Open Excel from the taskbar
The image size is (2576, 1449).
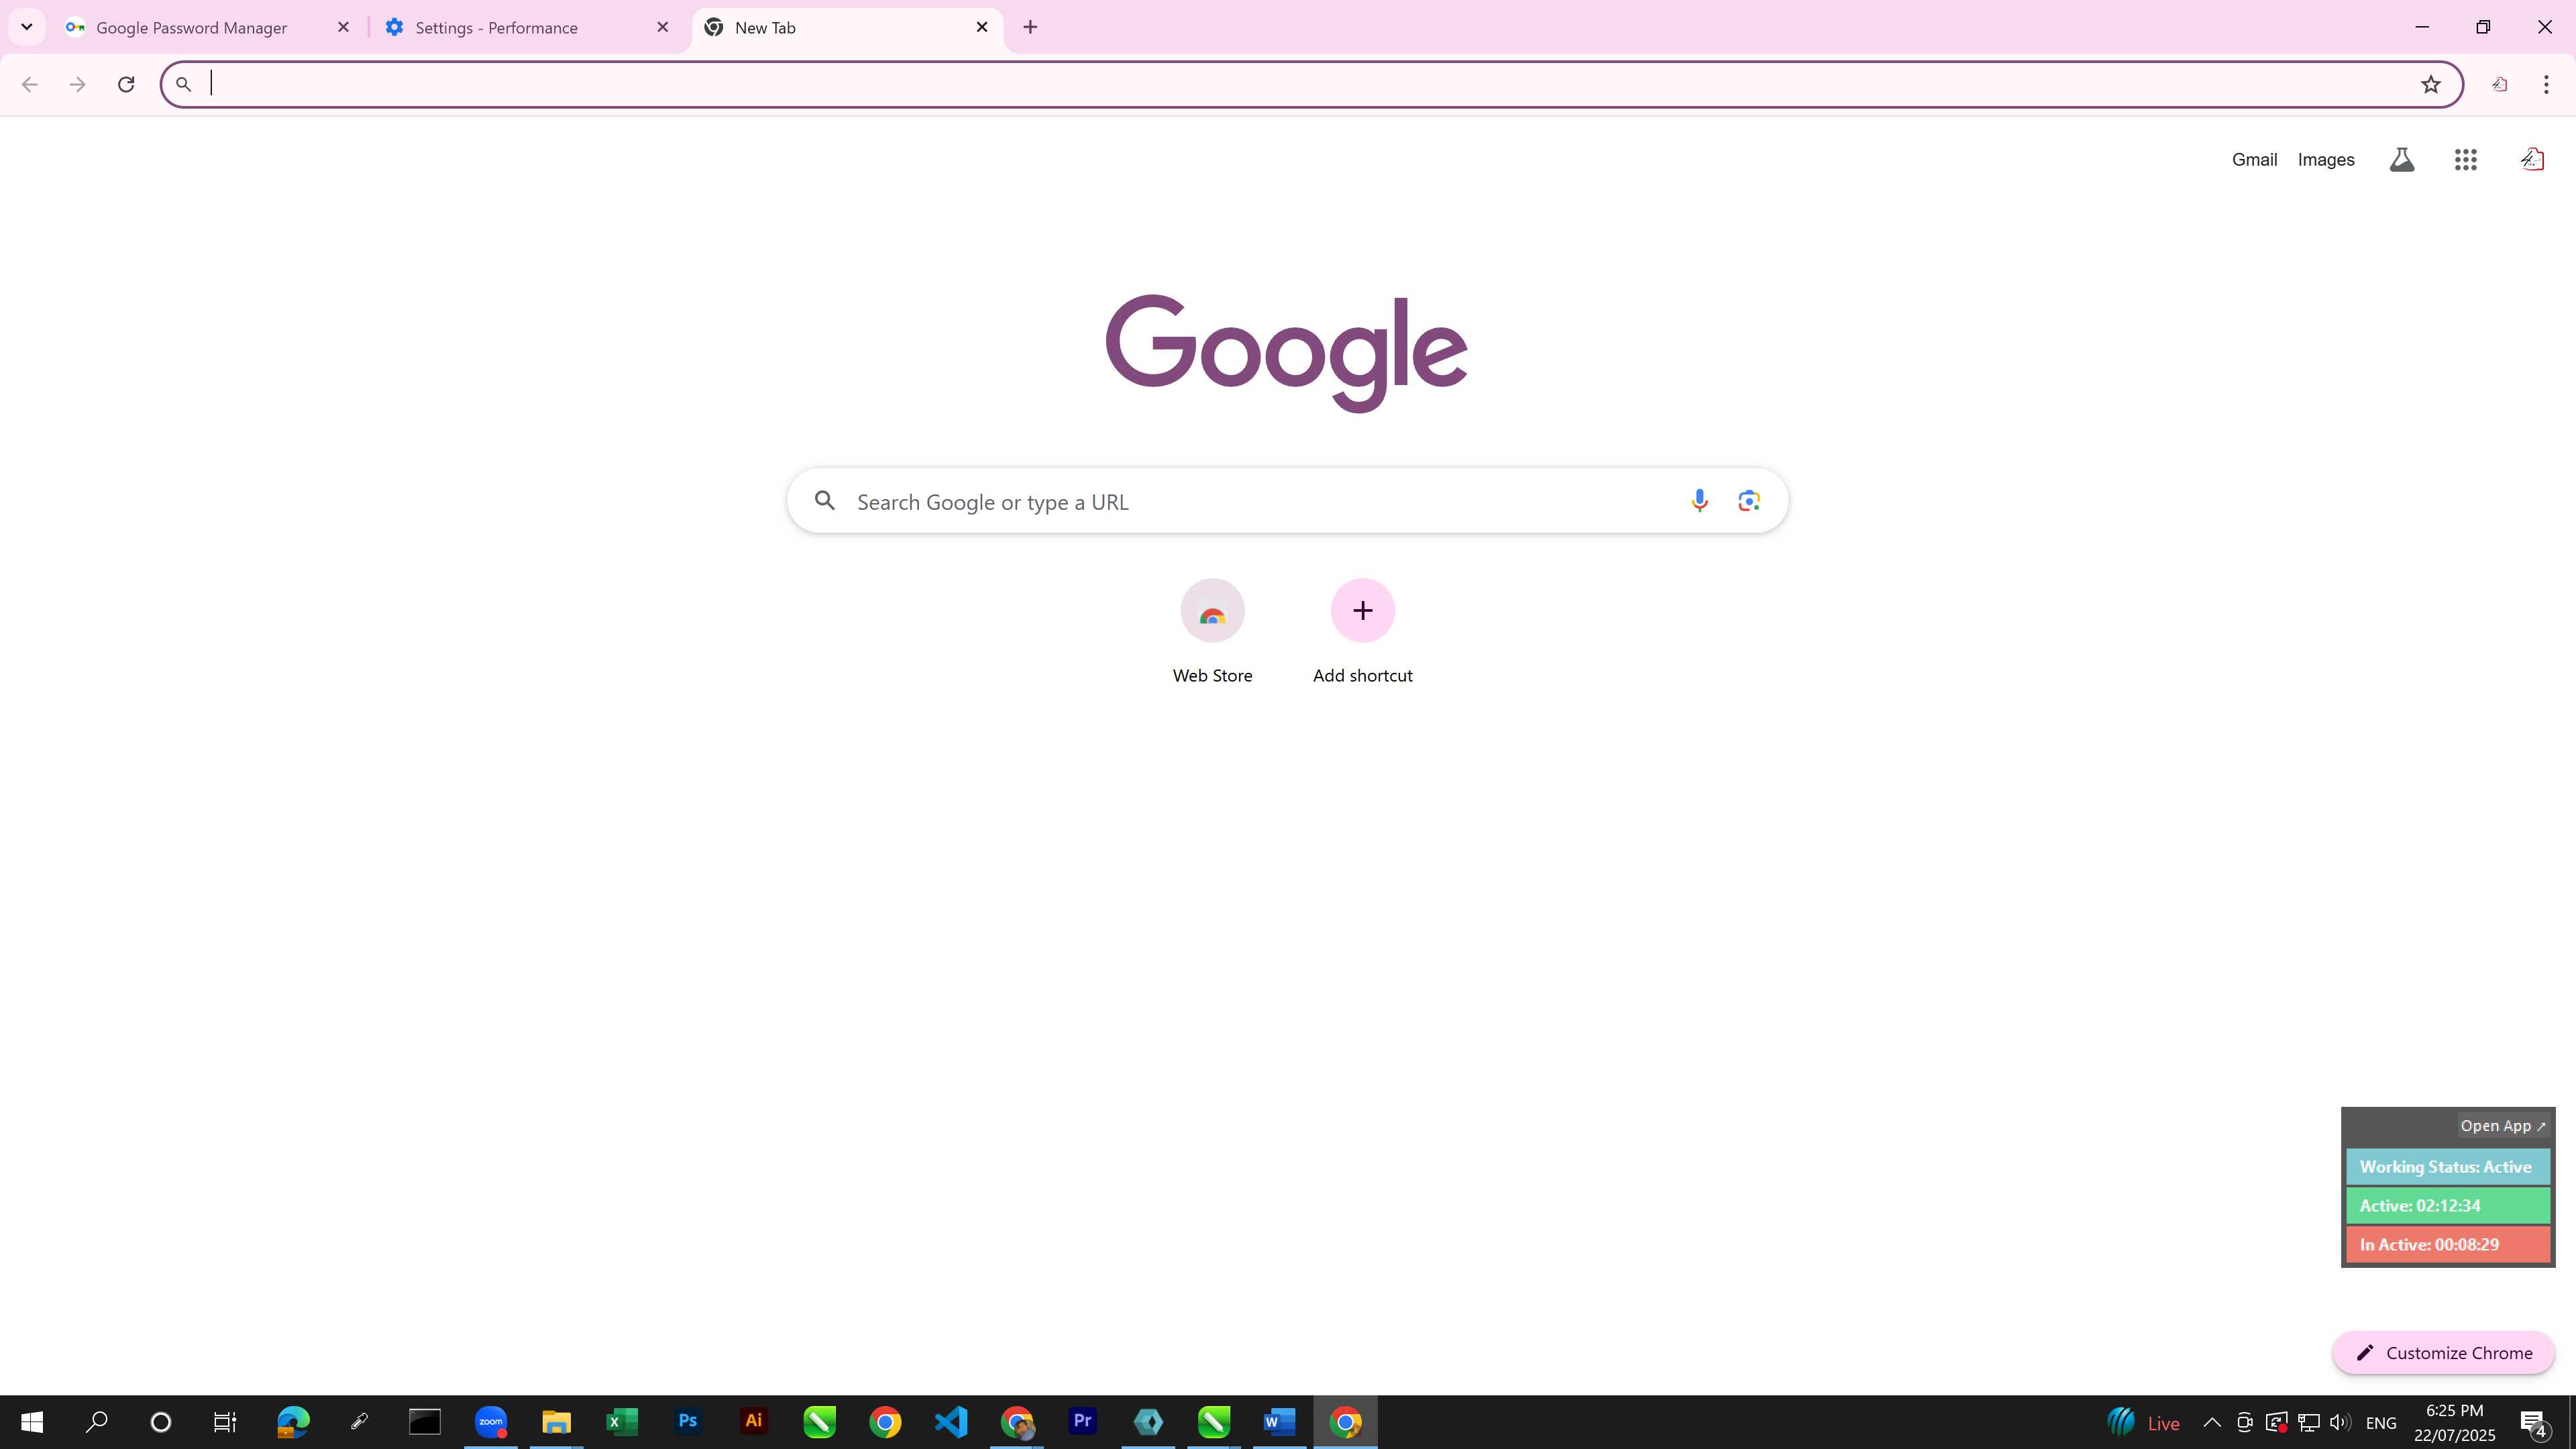(x=622, y=1422)
